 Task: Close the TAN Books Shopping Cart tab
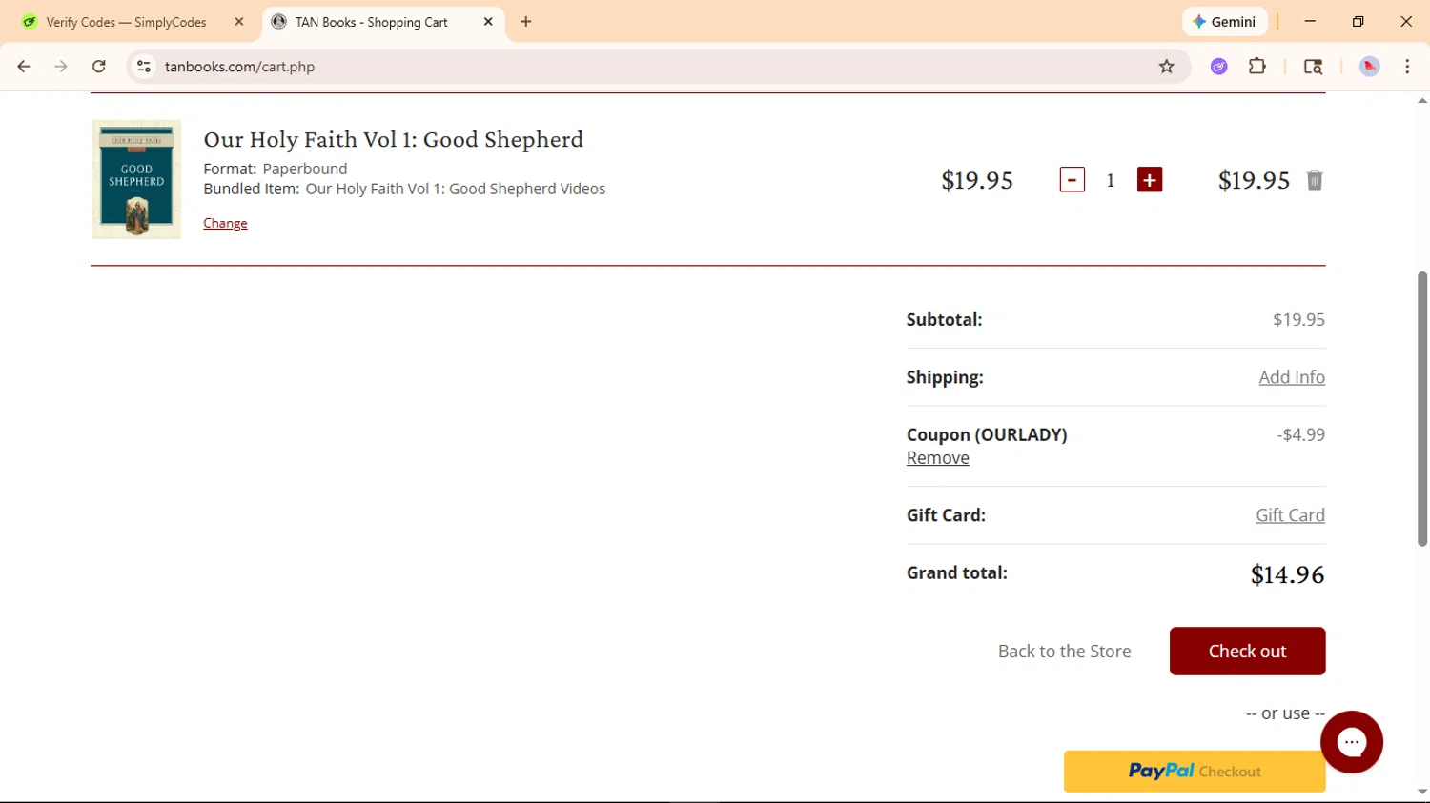click(488, 22)
